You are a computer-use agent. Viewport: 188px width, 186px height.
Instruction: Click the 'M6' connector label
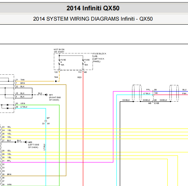tap(150, 103)
